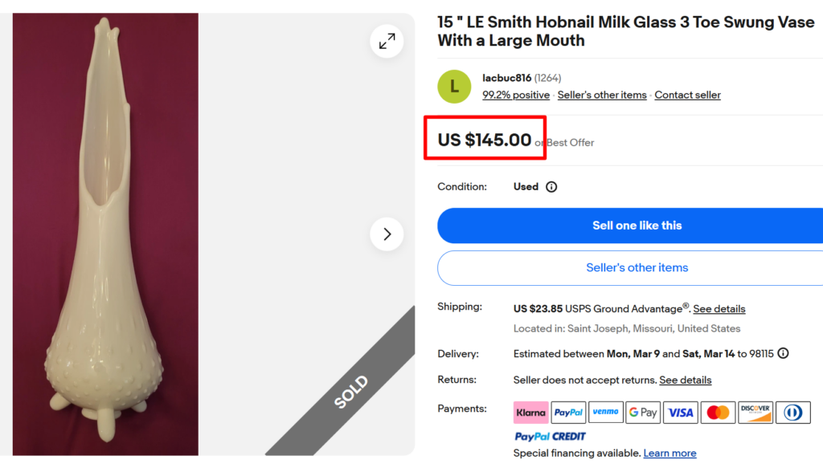Viewport: 823px width, 472px height.
Task: Click the Condition info tooltip icon
Action: tap(551, 186)
